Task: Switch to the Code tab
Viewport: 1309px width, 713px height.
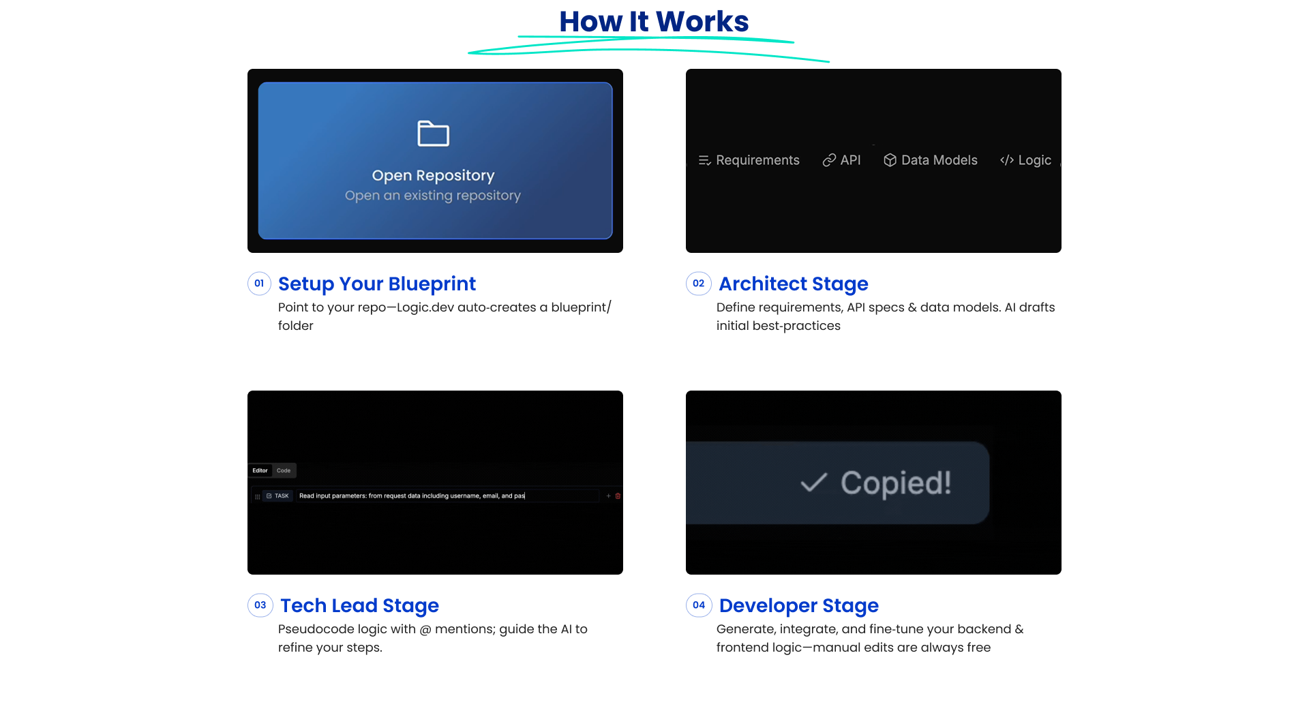Action: coord(284,470)
